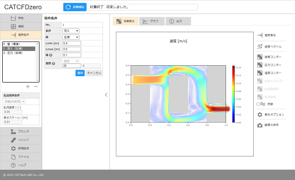Show 速度コンター velocity contour
This screenshot has height=180, width=295.
(270, 57)
